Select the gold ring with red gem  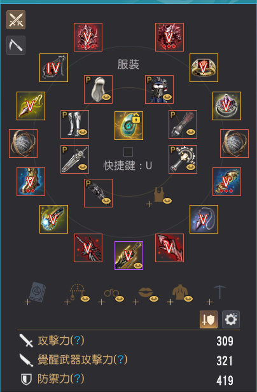[204, 67]
